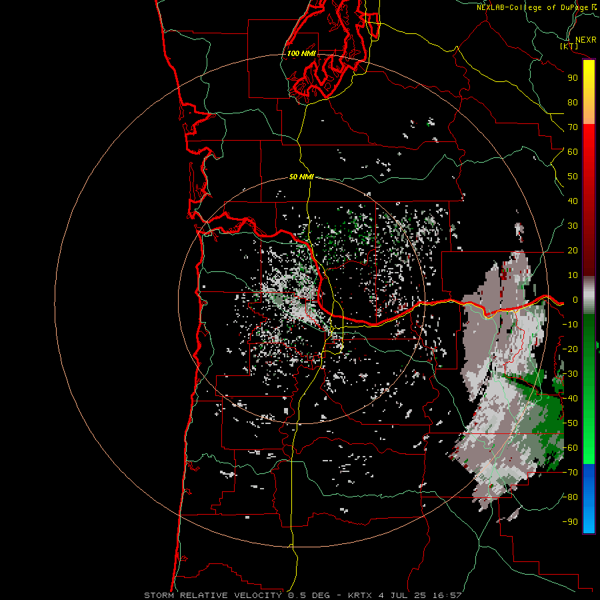Click the 80 value on velocity scale
Viewport: 600px width, 600px height.
coord(573,103)
